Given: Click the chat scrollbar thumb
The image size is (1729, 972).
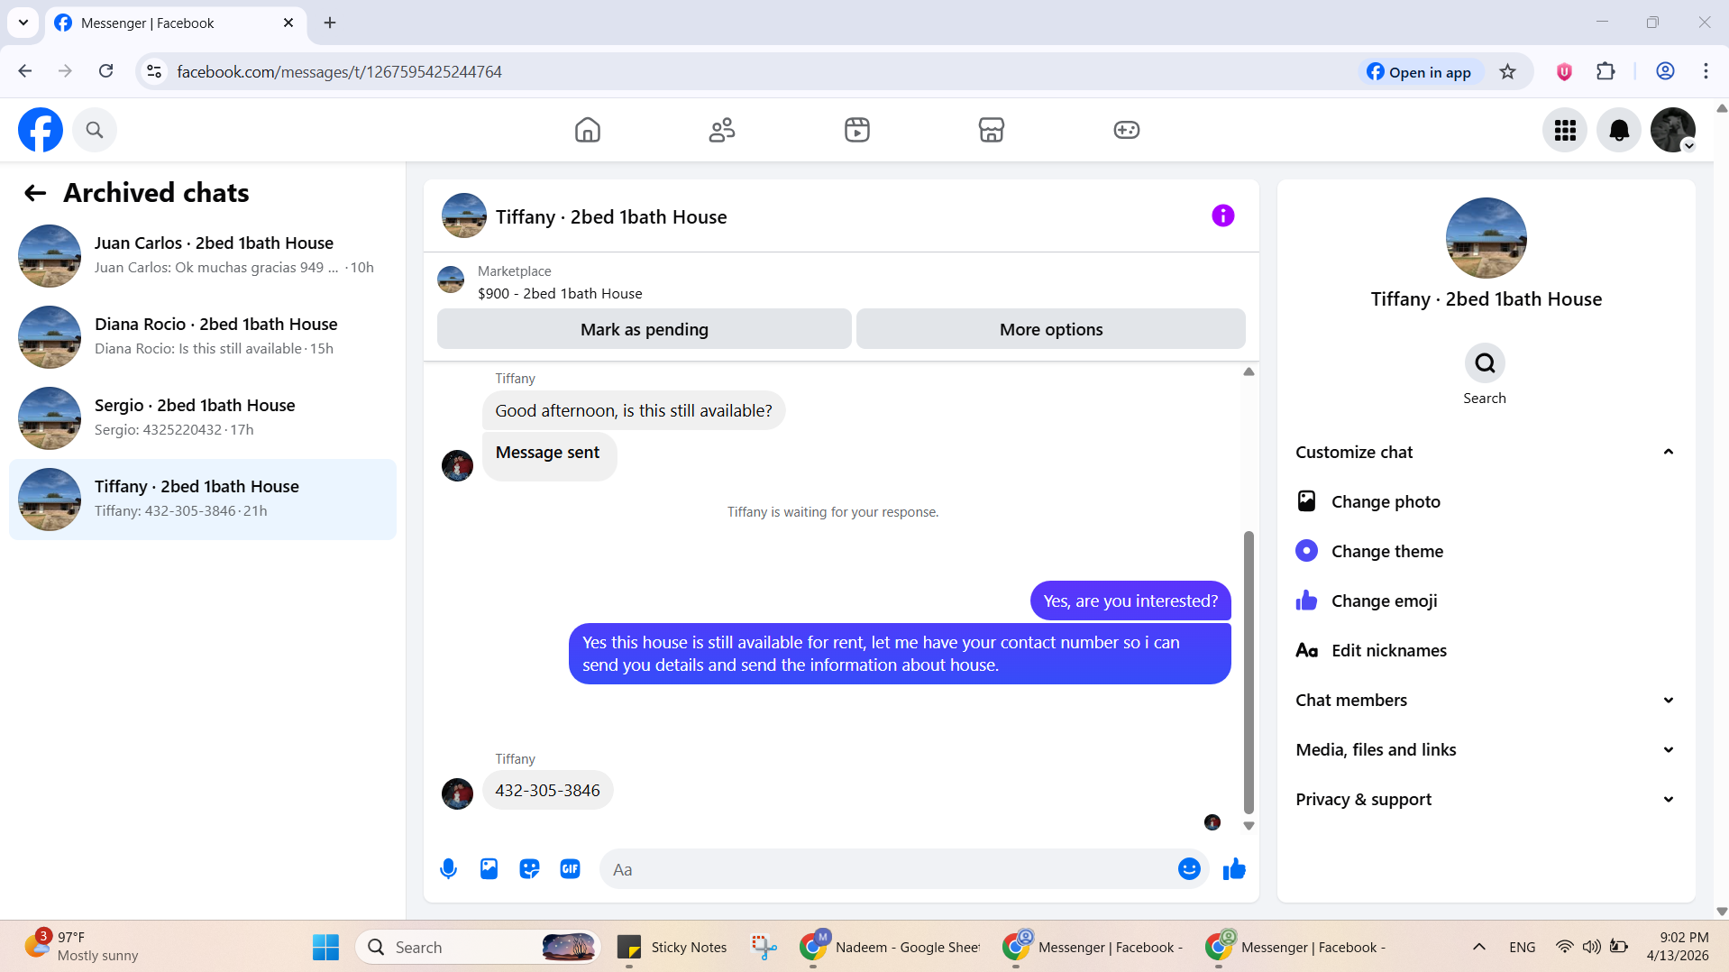Looking at the screenshot, I should tap(1249, 672).
